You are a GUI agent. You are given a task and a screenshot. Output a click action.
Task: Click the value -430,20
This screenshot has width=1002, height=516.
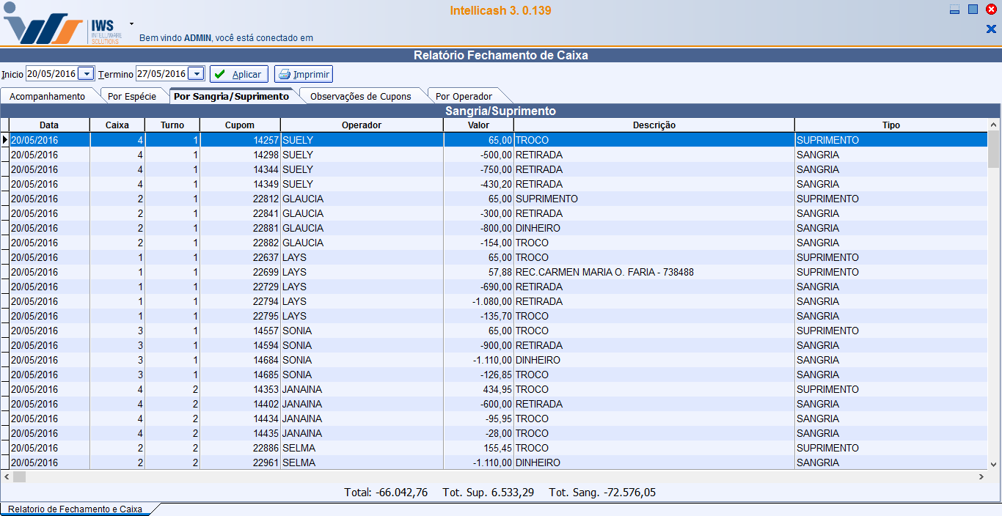coord(495,184)
